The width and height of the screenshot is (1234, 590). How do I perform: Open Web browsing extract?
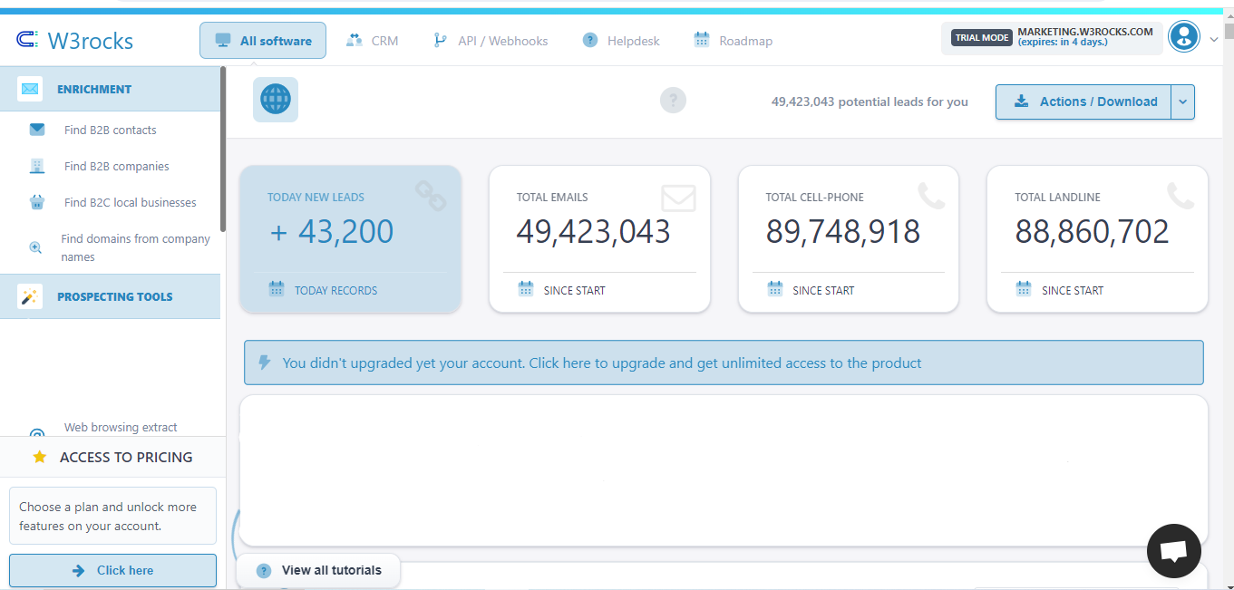tap(121, 427)
